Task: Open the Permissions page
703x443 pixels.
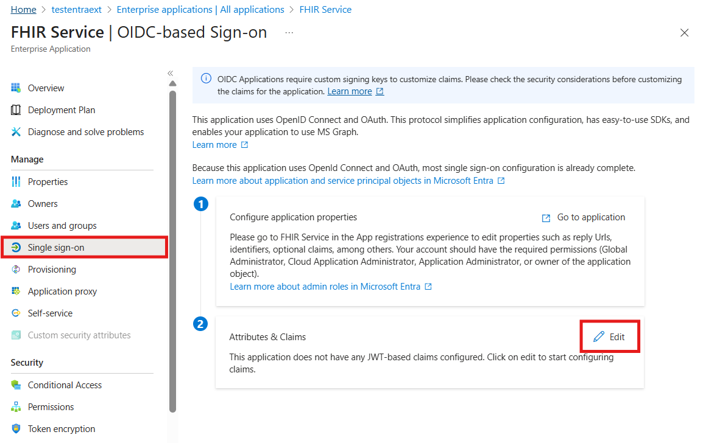Action: [x=50, y=406]
